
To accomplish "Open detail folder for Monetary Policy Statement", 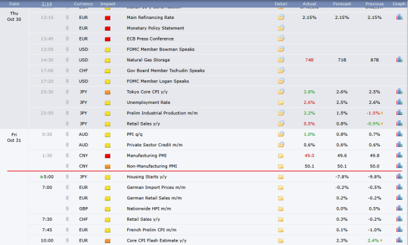I will coord(281,28).
